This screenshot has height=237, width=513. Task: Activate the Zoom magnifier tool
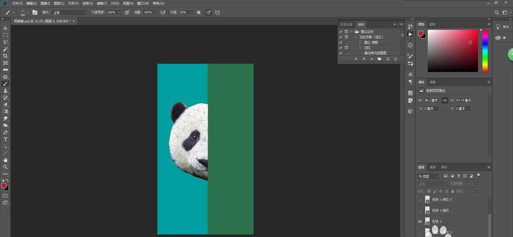coord(6,167)
